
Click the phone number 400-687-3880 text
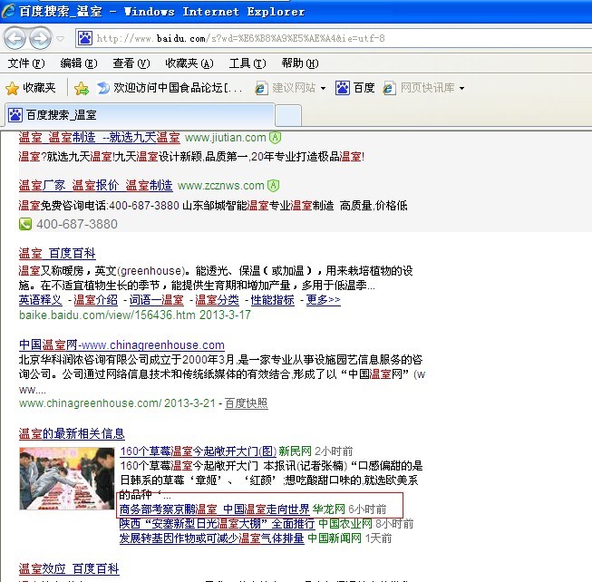tap(77, 224)
